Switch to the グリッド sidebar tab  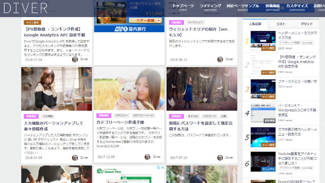tap(307, 24)
